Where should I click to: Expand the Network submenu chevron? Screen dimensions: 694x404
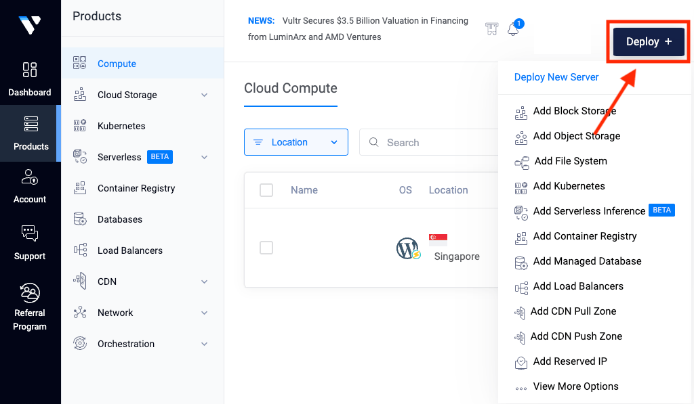coord(204,313)
